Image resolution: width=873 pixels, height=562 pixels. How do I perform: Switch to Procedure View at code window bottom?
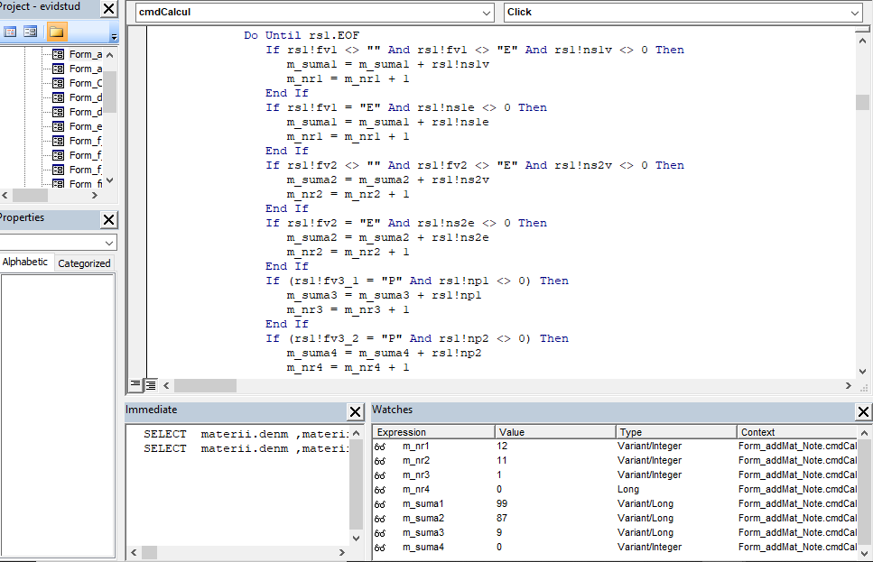135,385
